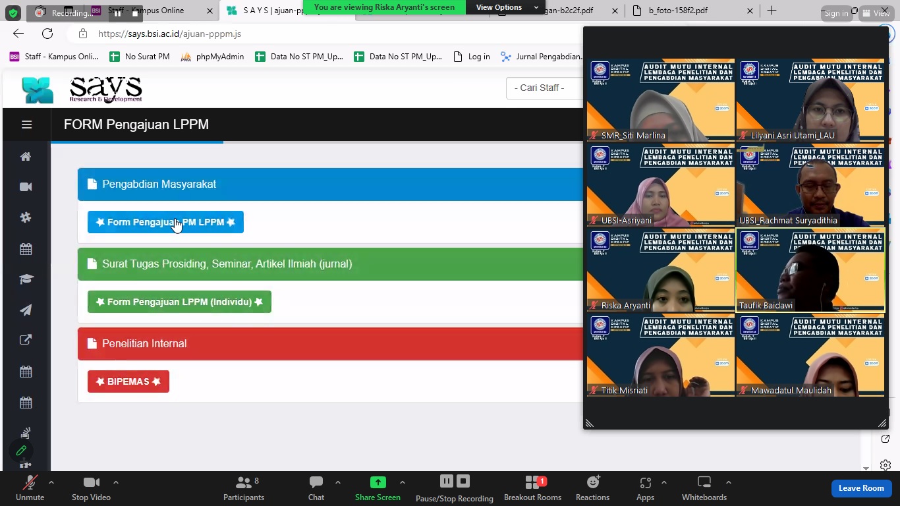Open Staff - Kampus Online bookmark
The width and height of the screenshot is (900, 506).
[x=54, y=57]
